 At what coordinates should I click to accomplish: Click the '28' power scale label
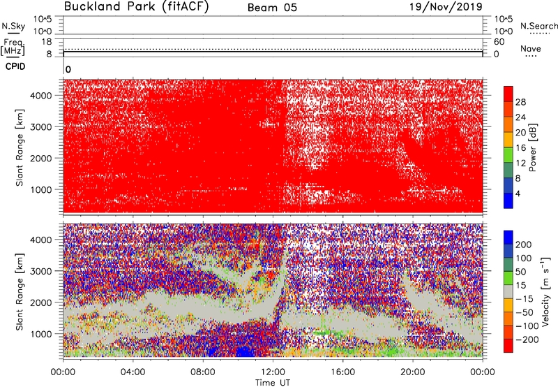(x=520, y=102)
